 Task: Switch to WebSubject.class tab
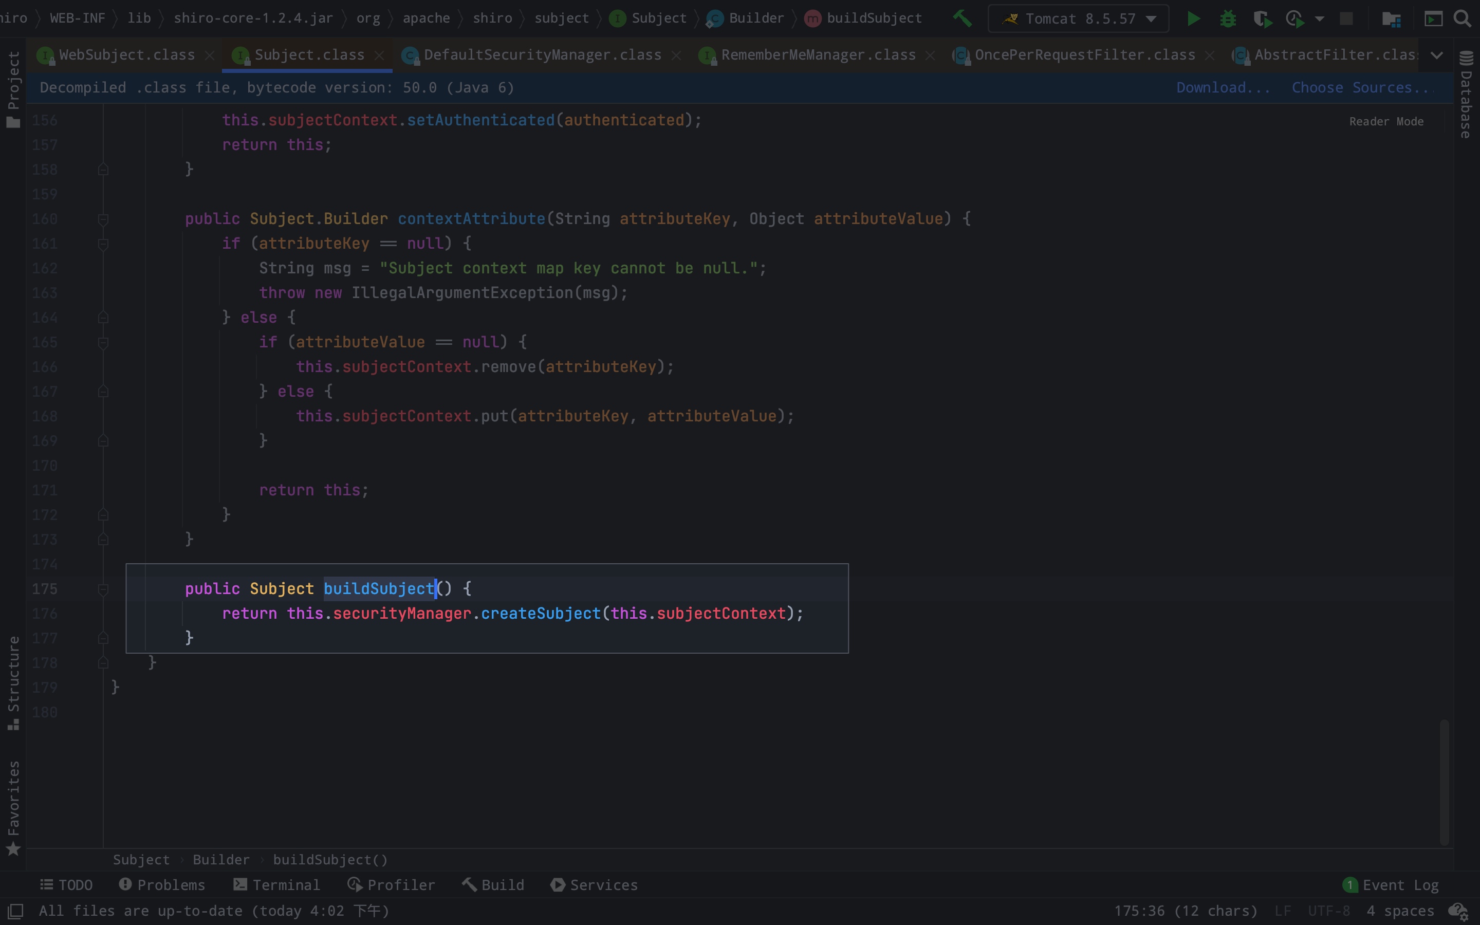tap(126, 55)
